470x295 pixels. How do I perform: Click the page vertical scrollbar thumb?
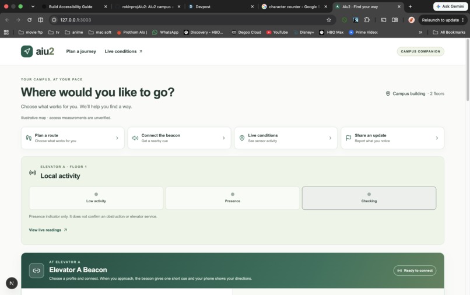[x=468, y=70]
